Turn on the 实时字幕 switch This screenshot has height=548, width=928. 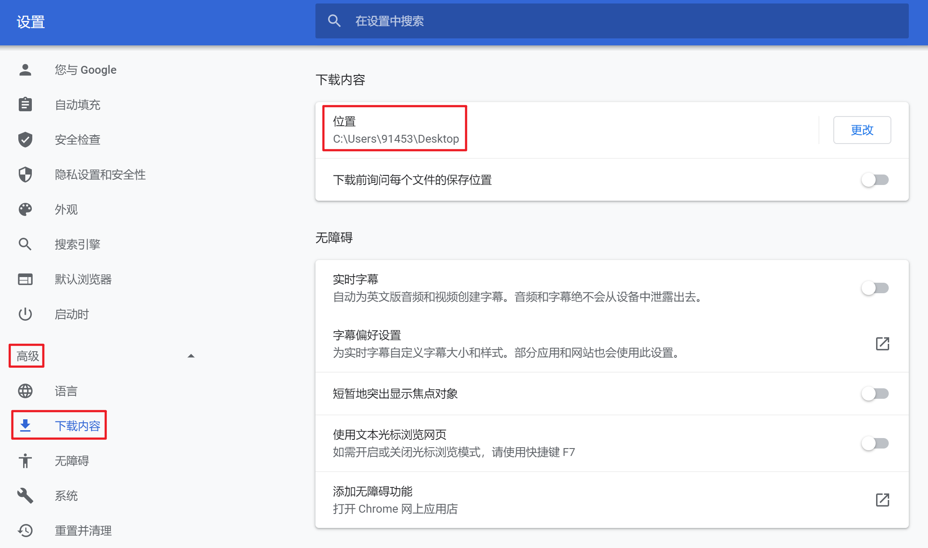tap(875, 288)
